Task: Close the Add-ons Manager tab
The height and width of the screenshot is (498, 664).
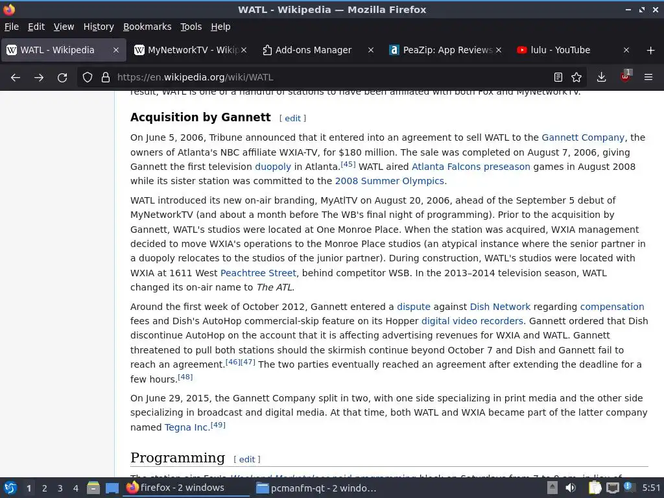Action: click(371, 51)
